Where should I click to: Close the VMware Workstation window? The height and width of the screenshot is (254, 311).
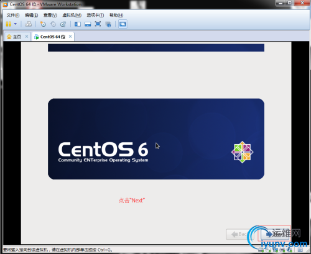pyautogui.click(x=302, y=3)
